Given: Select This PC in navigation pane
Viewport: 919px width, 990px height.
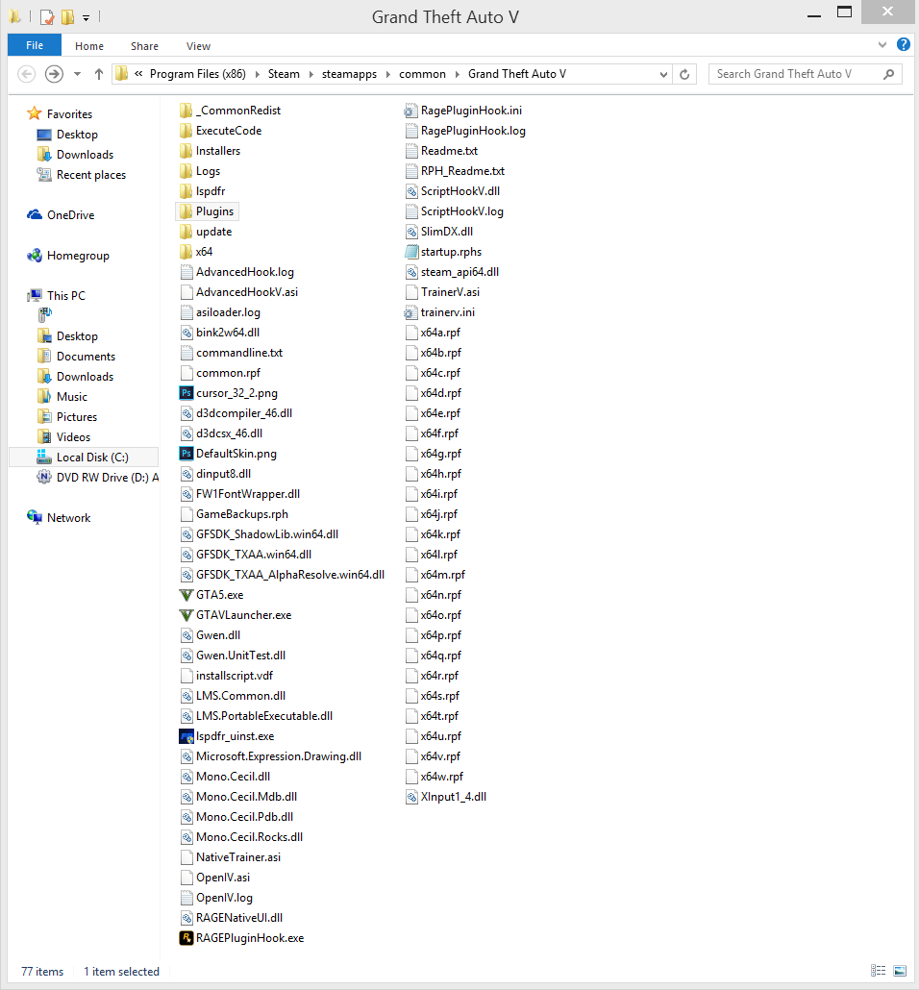Looking at the screenshot, I should [65, 295].
